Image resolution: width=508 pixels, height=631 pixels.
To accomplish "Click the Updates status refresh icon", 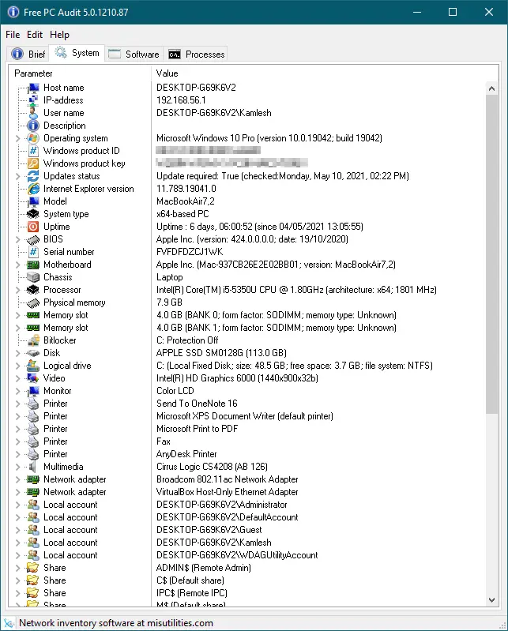I will point(33,176).
